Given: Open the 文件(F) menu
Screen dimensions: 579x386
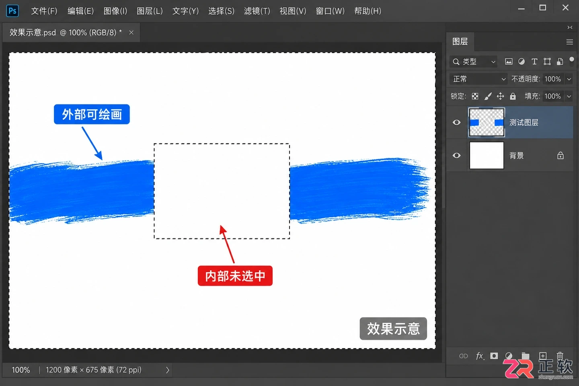Looking at the screenshot, I should click(44, 11).
